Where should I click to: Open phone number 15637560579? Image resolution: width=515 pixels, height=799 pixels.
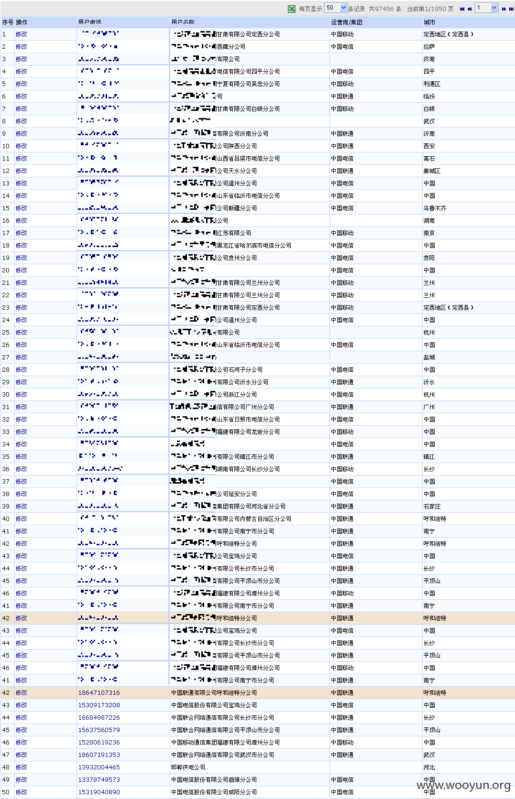coord(99,730)
